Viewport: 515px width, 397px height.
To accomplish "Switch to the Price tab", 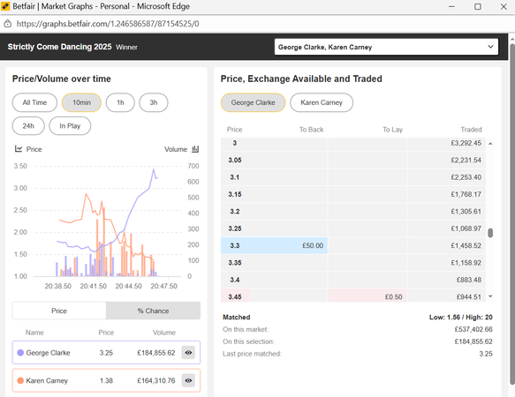I will (x=59, y=311).
